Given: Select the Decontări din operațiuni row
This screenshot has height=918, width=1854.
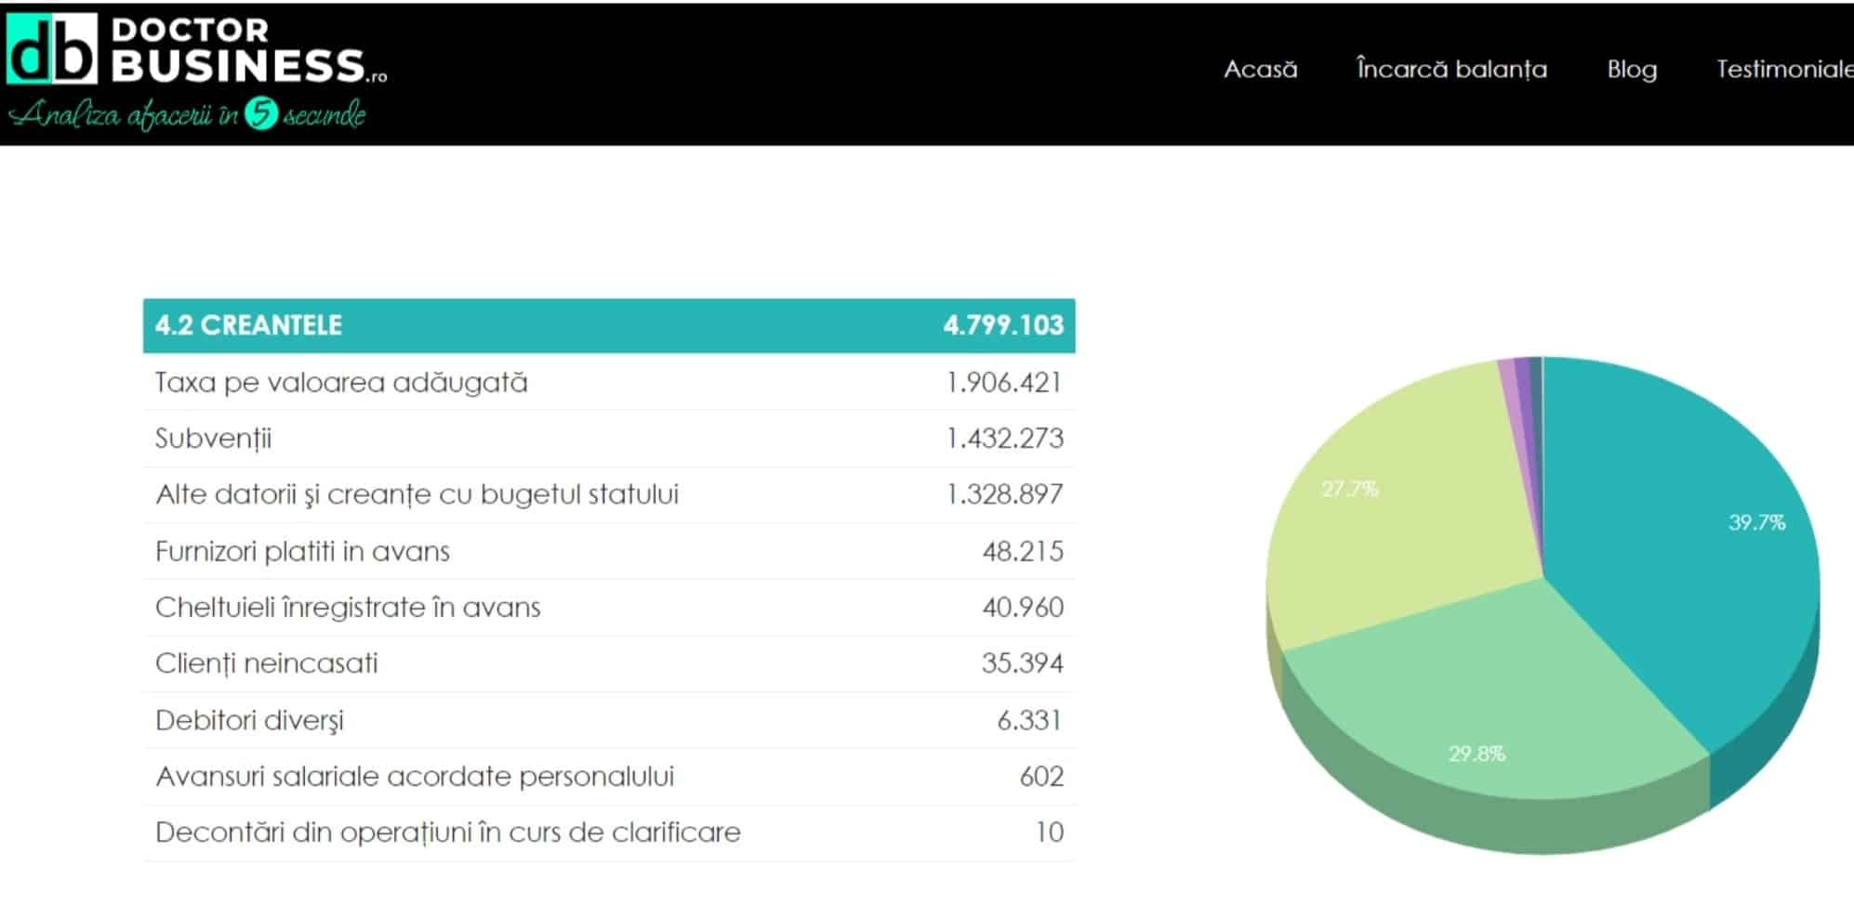Looking at the screenshot, I should click(x=608, y=833).
